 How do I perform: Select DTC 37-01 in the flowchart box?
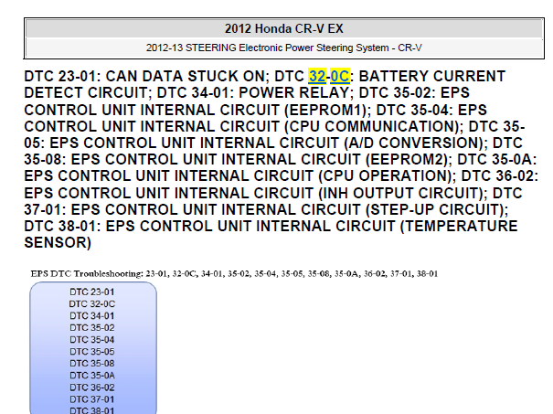click(92, 399)
